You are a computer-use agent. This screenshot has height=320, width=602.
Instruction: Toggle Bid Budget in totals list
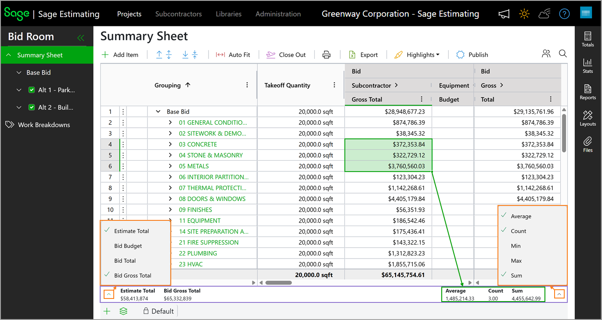pyautogui.click(x=135, y=246)
